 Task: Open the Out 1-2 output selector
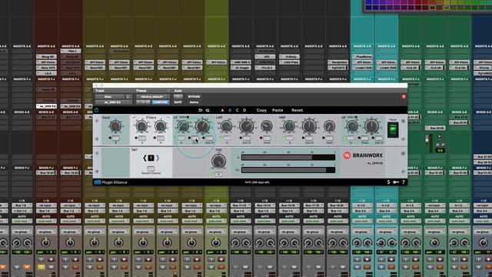[x=22, y=211]
